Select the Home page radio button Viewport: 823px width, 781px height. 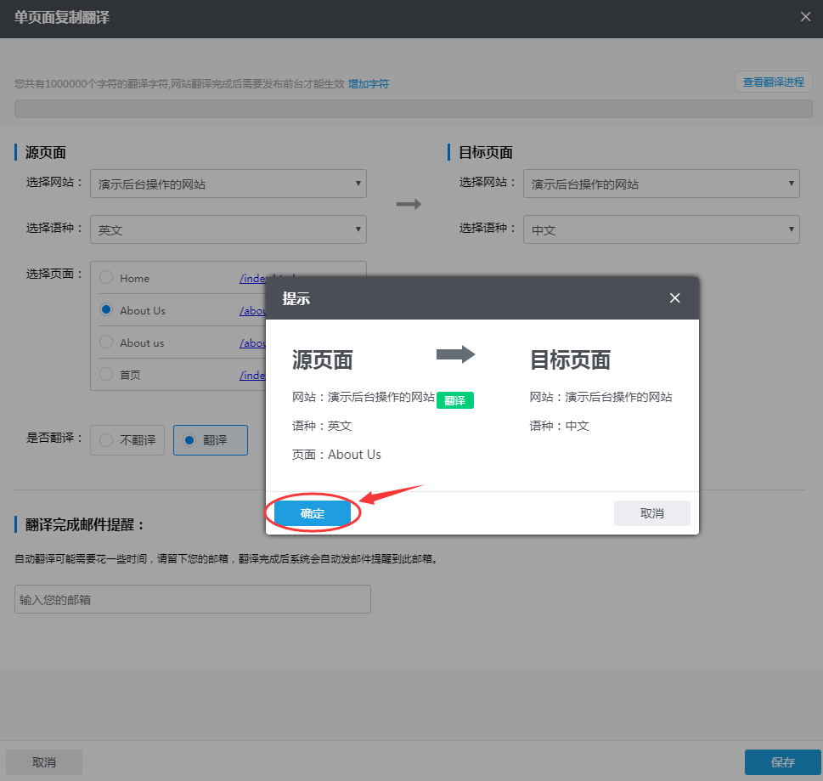pyautogui.click(x=108, y=277)
